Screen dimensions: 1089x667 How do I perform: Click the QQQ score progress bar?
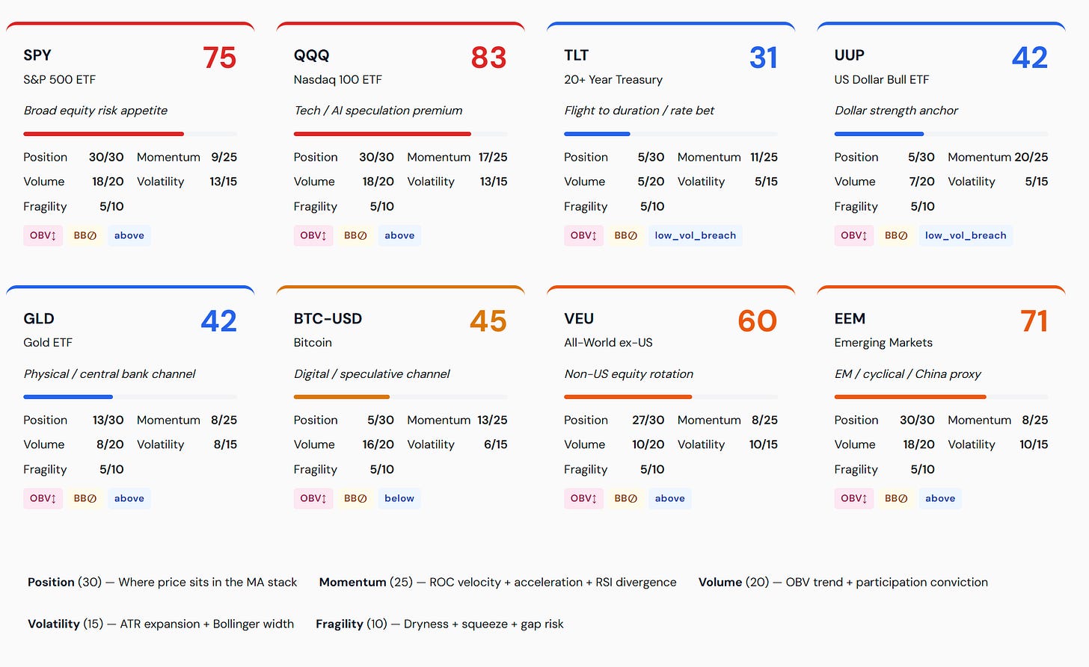(401, 134)
